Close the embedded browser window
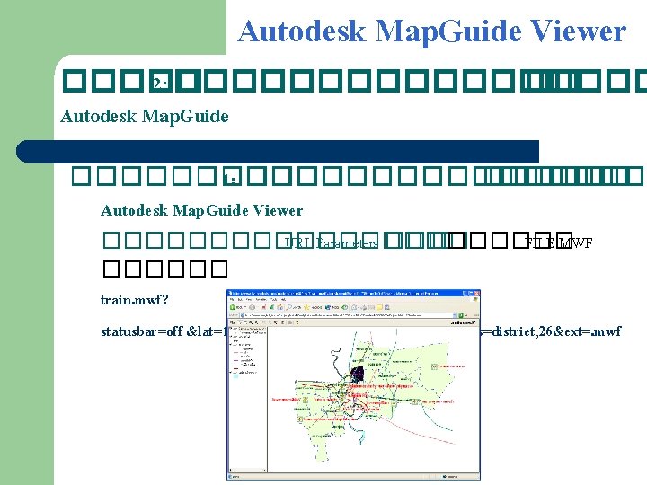 (476, 293)
